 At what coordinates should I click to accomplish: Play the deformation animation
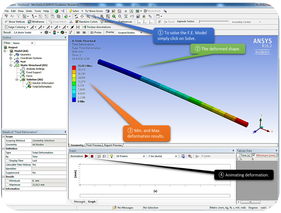coord(86,156)
